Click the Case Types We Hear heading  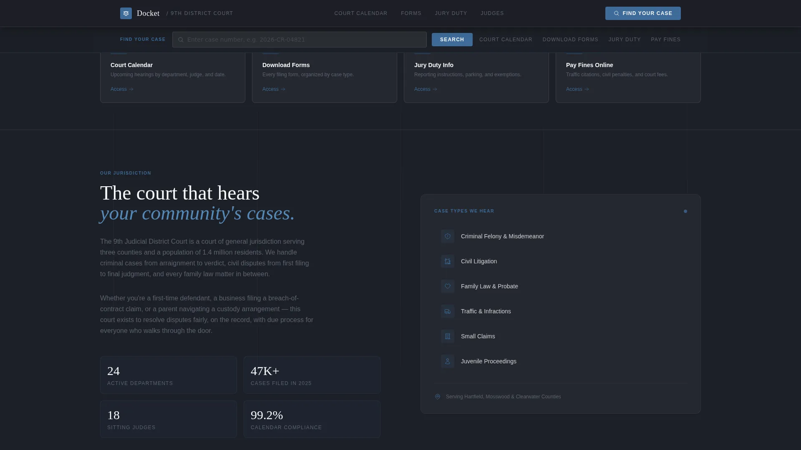pyautogui.click(x=464, y=211)
